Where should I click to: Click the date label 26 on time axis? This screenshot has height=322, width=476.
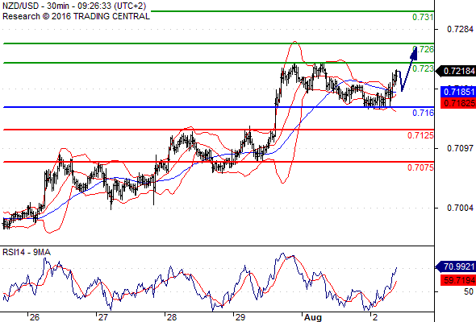coord(35,317)
